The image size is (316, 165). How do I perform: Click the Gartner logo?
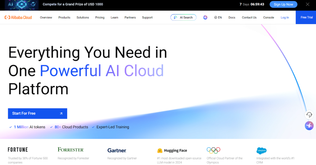point(117,151)
